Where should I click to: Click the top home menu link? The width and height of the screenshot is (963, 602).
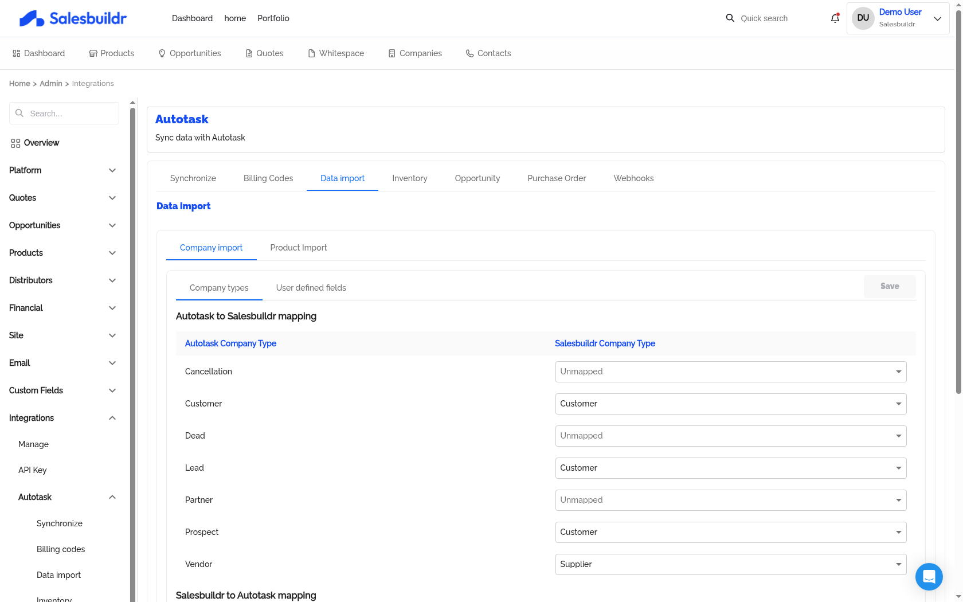tap(235, 18)
